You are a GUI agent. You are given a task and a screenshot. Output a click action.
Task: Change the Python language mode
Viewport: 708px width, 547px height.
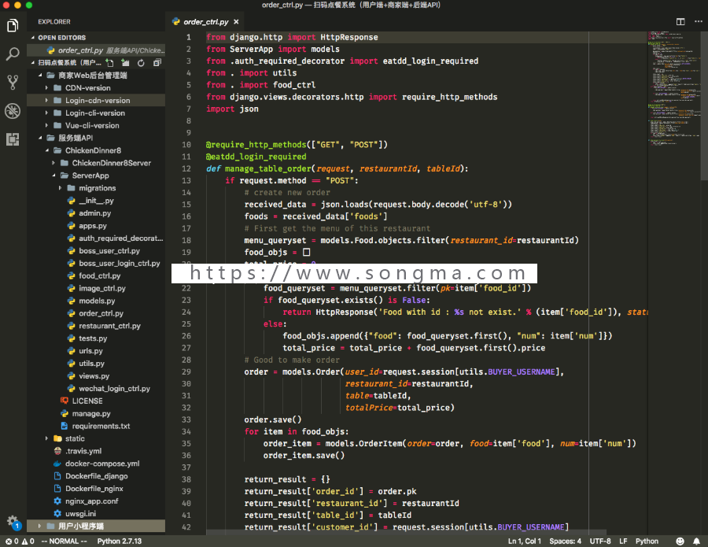tap(647, 541)
